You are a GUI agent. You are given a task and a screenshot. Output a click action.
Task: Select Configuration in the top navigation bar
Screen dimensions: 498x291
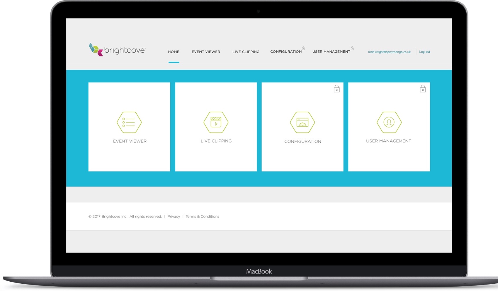pos(286,52)
